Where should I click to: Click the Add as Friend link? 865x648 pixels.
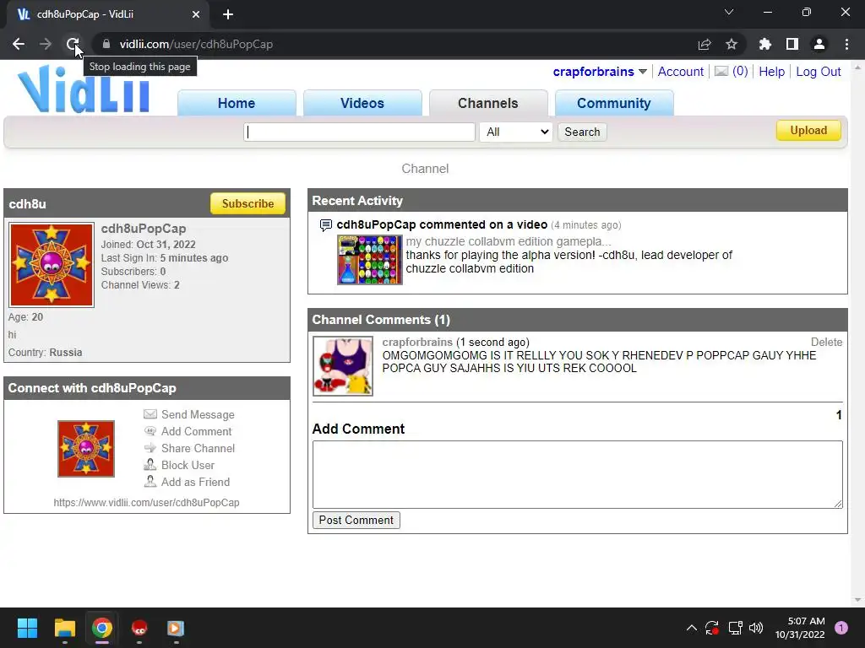click(x=195, y=482)
